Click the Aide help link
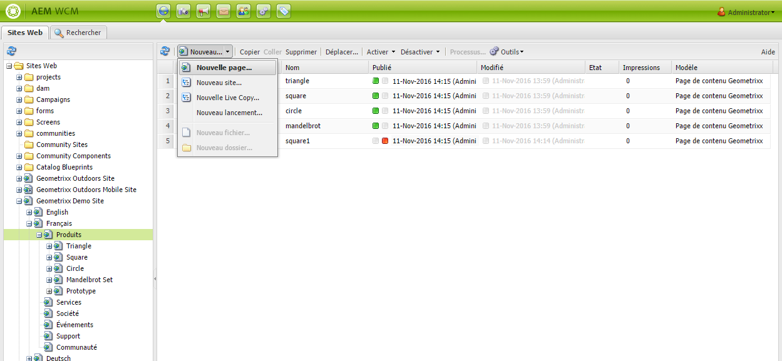The height and width of the screenshot is (361, 782). click(768, 52)
